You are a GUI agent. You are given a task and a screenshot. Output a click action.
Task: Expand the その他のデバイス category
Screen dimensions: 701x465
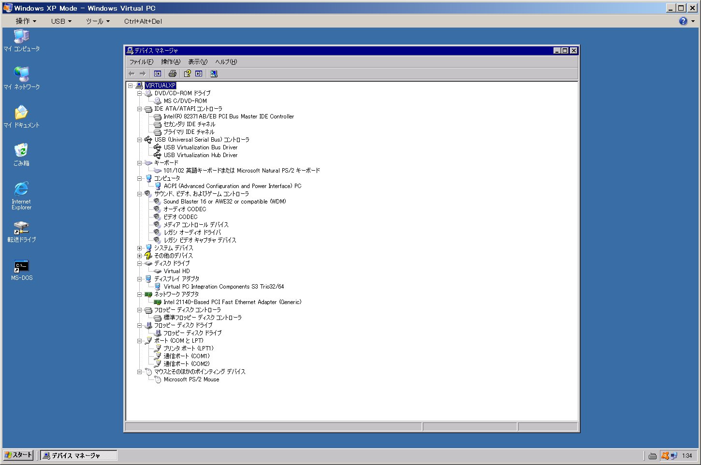pyautogui.click(x=139, y=256)
